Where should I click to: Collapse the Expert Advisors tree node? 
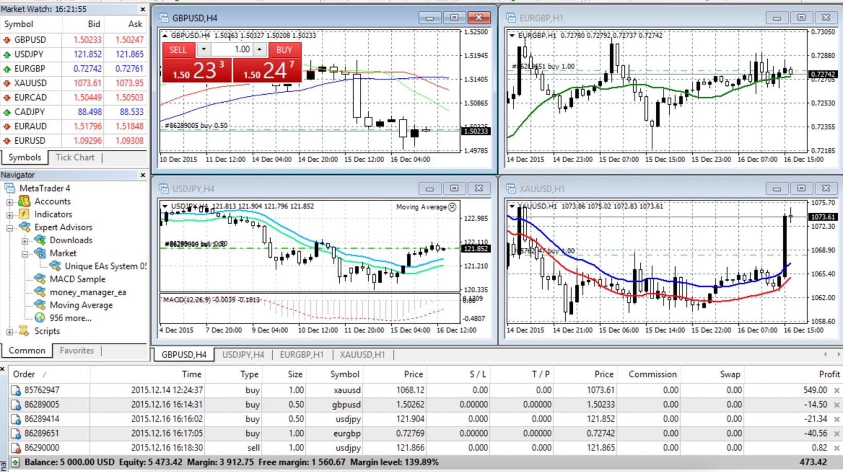coord(9,228)
